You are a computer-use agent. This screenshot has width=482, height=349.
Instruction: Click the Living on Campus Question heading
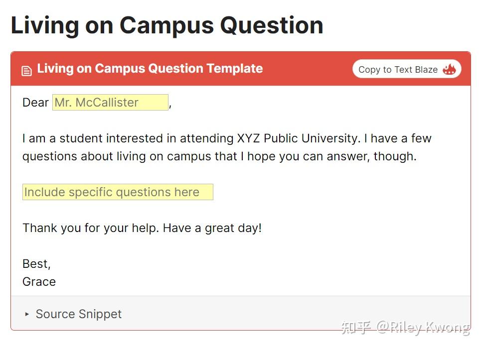[x=167, y=25]
